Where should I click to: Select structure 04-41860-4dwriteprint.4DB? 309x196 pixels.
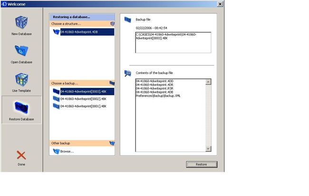click(79, 32)
